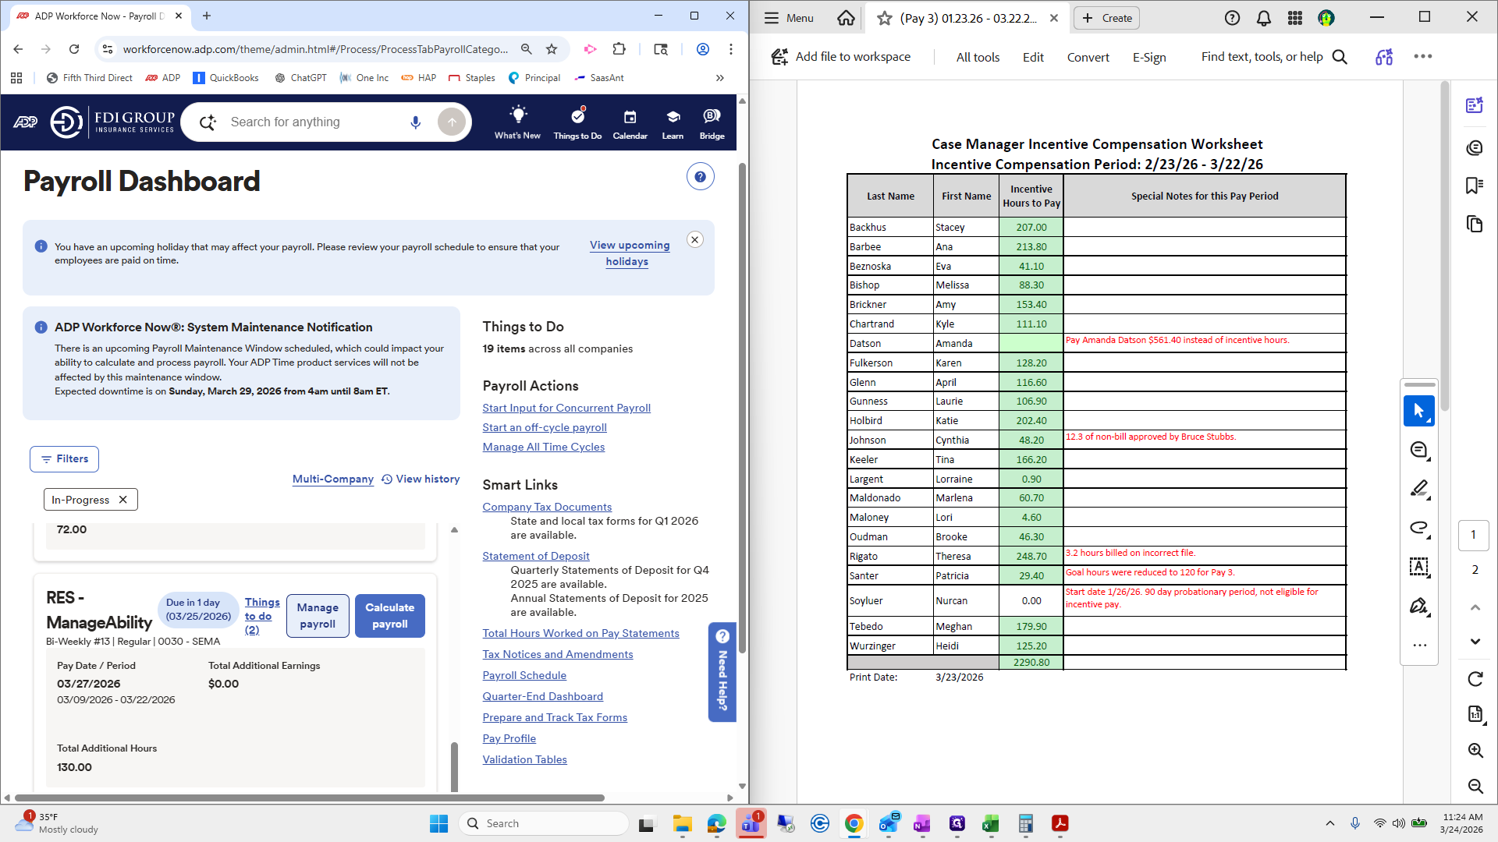This screenshot has width=1498, height=842.
Task: Open Chrome's three-dot options menu
Action: coord(731,48)
